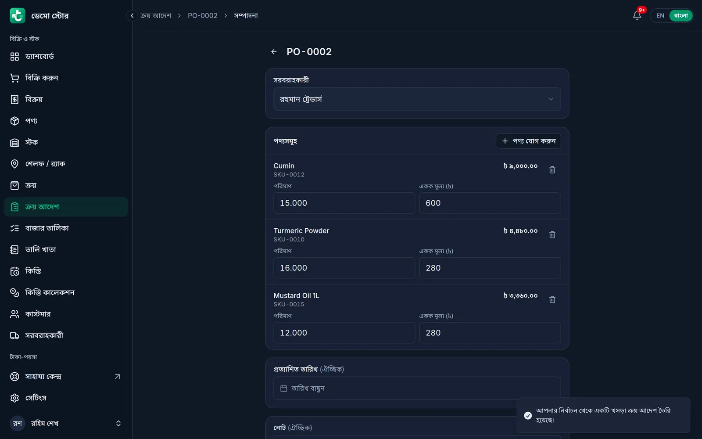The width and height of the screenshot is (702, 439).
Task: Follow the PO-0002 breadcrumb link
Action: tap(203, 15)
